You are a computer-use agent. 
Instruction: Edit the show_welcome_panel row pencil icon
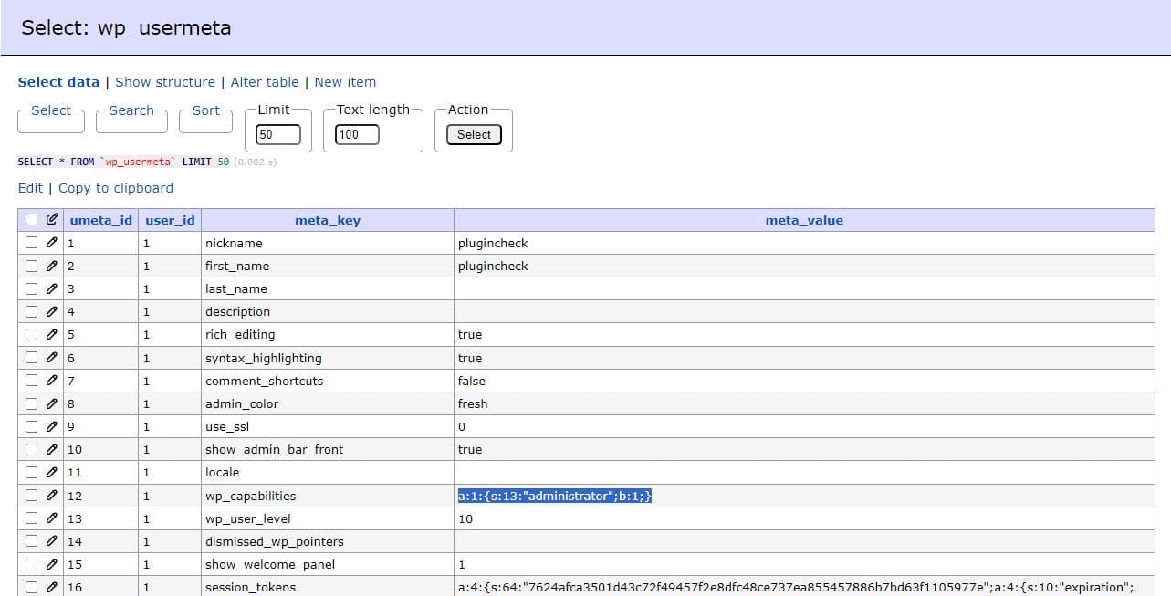51,564
